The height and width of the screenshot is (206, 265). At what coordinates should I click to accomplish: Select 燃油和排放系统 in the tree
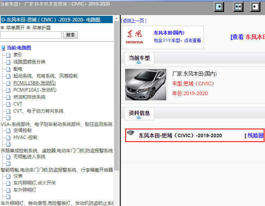point(29,97)
